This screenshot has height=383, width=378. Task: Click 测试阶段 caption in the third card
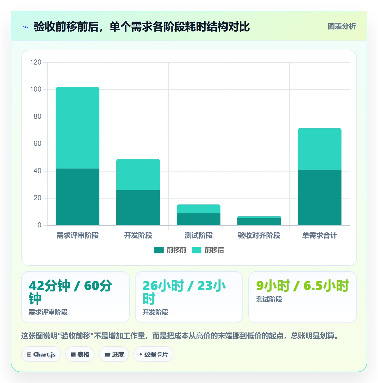269,299
